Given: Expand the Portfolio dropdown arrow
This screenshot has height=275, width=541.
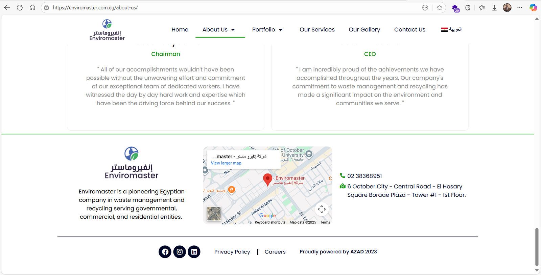Looking at the screenshot, I should 280,30.
